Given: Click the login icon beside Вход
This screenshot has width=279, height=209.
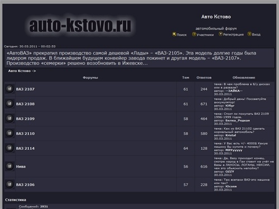Looking at the screenshot, I should tap(249, 34).
